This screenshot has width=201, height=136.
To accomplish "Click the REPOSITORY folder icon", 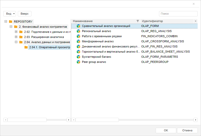I will tap(11, 22).
